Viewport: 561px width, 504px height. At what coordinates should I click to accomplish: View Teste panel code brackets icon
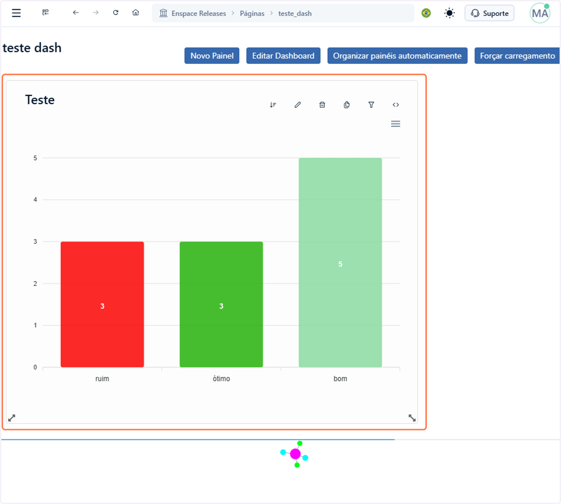(396, 105)
